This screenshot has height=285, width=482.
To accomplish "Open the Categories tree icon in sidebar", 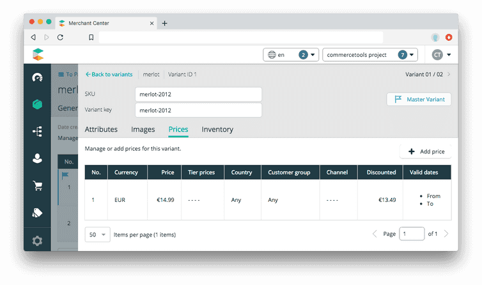I will click(x=38, y=132).
